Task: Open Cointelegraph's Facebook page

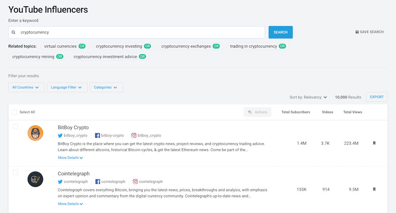Action: point(110,181)
